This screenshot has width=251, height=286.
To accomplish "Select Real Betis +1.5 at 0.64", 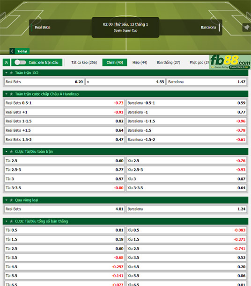I will pos(65,130).
